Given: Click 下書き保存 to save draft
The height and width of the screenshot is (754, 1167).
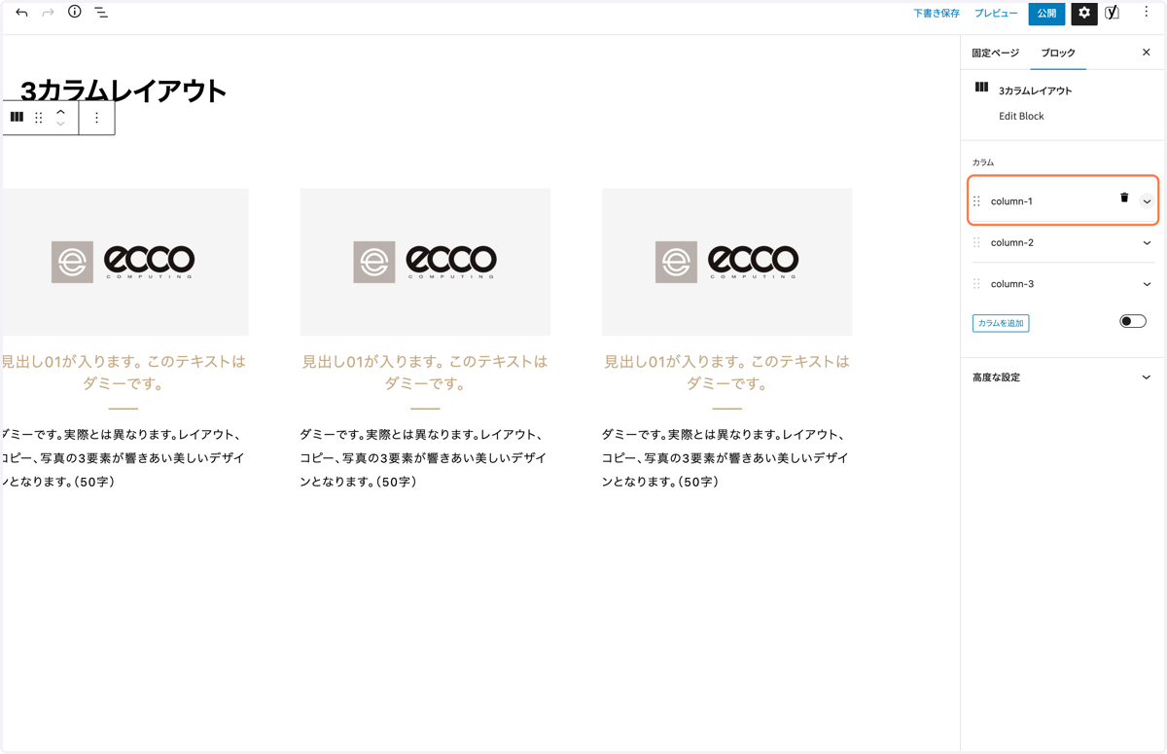Looking at the screenshot, I should [936, 14].
